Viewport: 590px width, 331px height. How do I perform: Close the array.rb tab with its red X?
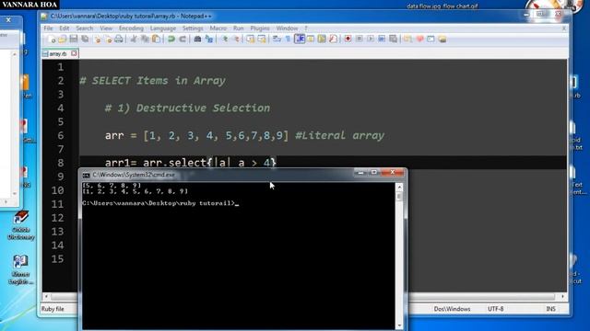(74, 53)
